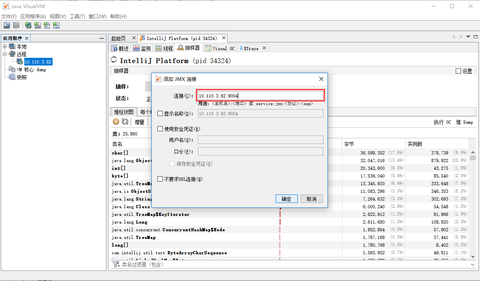Click the class name filter funnel icon
Image resolution: width=480 pixels, height=281 pixels.
(x=116, y=264)
